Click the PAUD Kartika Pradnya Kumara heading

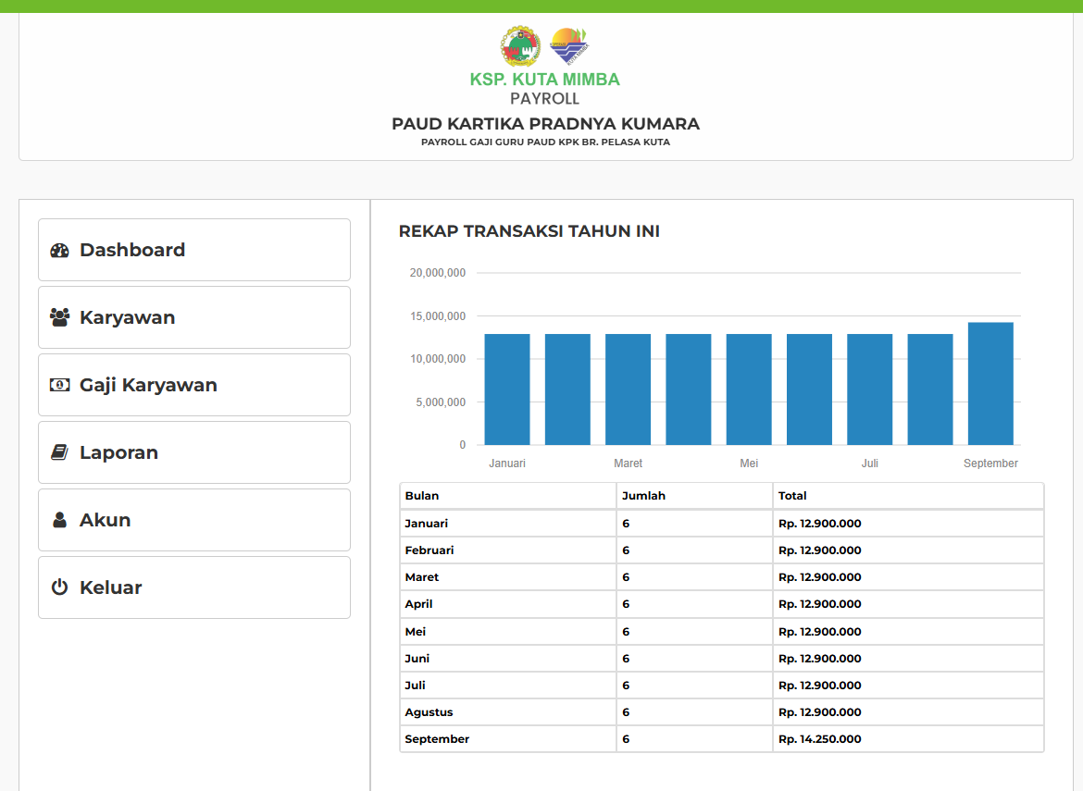coord(545,124)
